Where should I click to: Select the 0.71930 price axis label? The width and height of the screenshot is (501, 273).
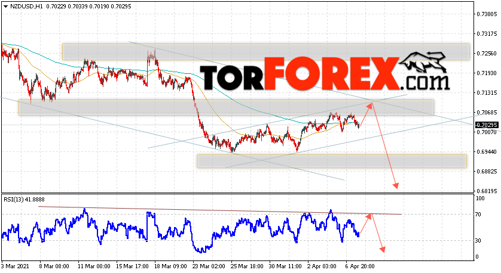487,73
